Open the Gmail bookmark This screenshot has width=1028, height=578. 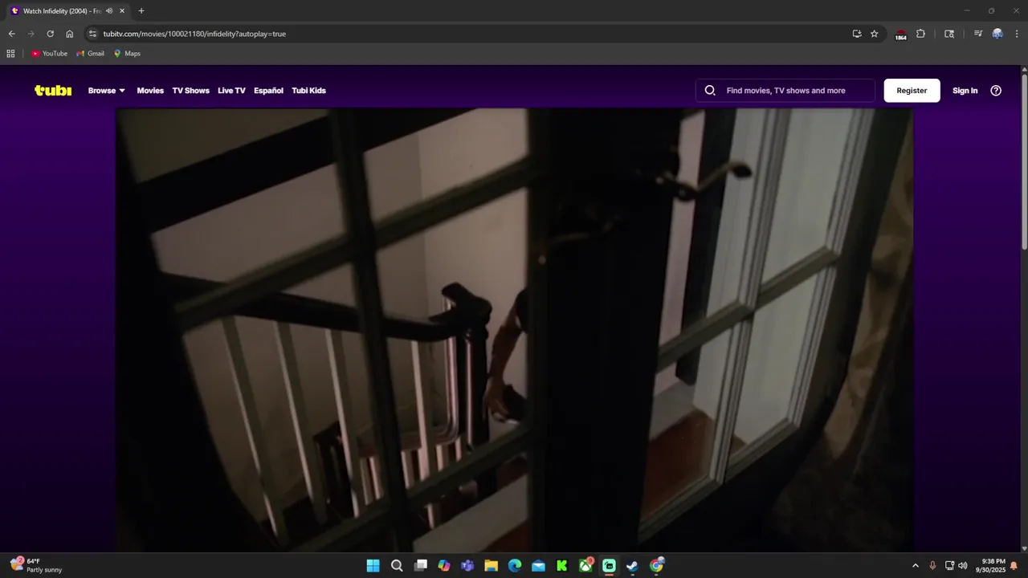pyautogui.click(x=91, y=54)
